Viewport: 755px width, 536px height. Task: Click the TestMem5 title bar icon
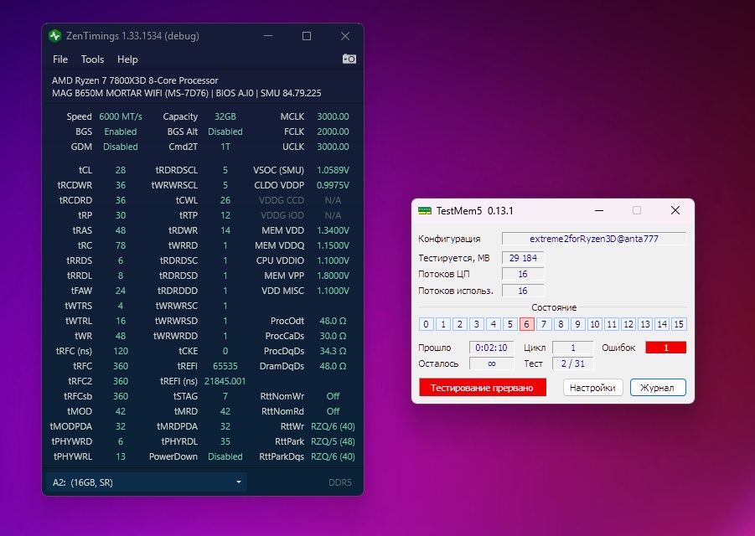click(x=425, y=211)
